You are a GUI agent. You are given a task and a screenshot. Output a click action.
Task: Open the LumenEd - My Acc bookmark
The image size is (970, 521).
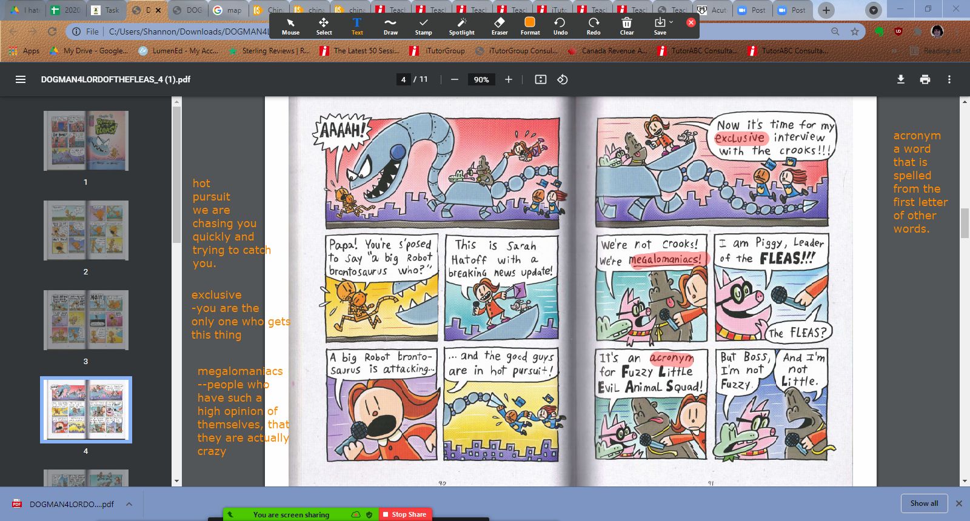[178, 51]
